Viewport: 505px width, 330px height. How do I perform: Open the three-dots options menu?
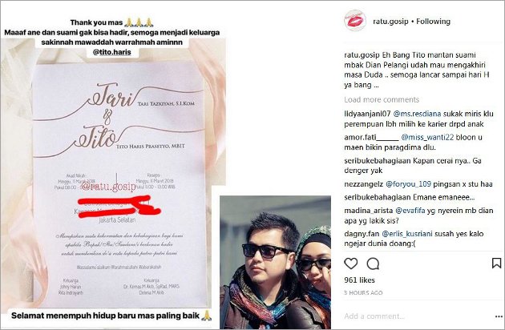click(499, 316)
